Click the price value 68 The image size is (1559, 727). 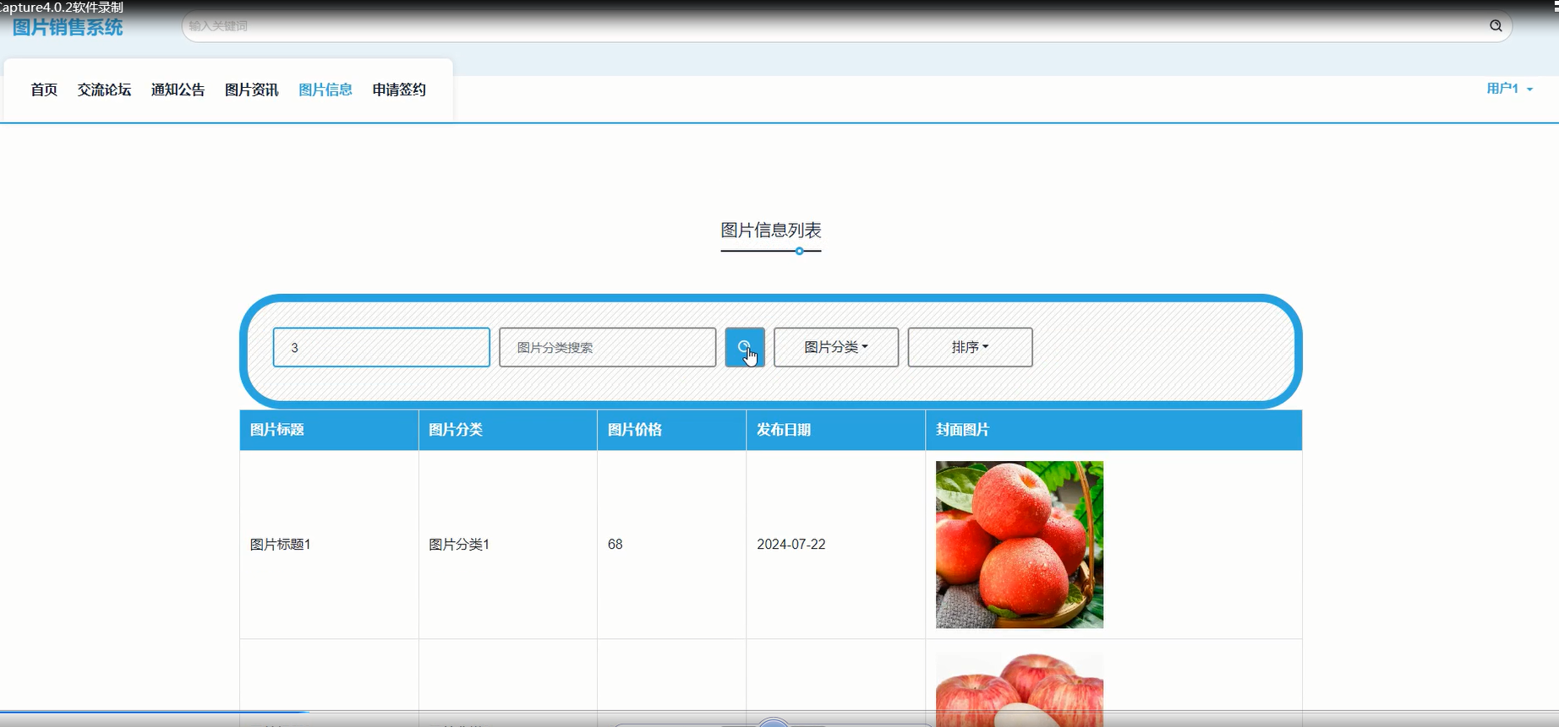615,545
